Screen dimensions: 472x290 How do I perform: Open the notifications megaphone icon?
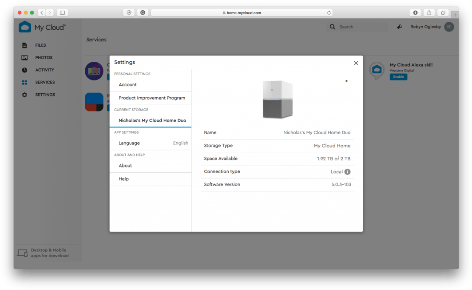tap(399, 27)
